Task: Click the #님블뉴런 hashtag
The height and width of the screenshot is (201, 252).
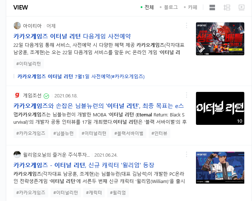Action: [x=63, y=133]
